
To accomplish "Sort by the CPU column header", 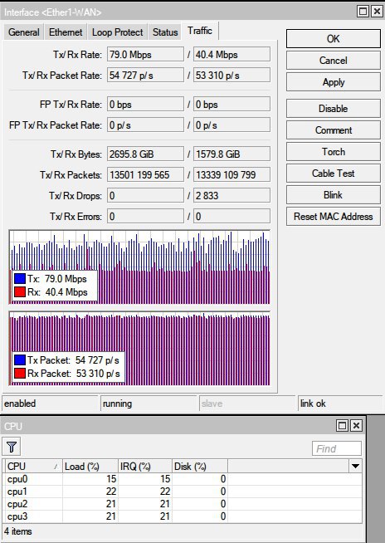I will 33,466.
